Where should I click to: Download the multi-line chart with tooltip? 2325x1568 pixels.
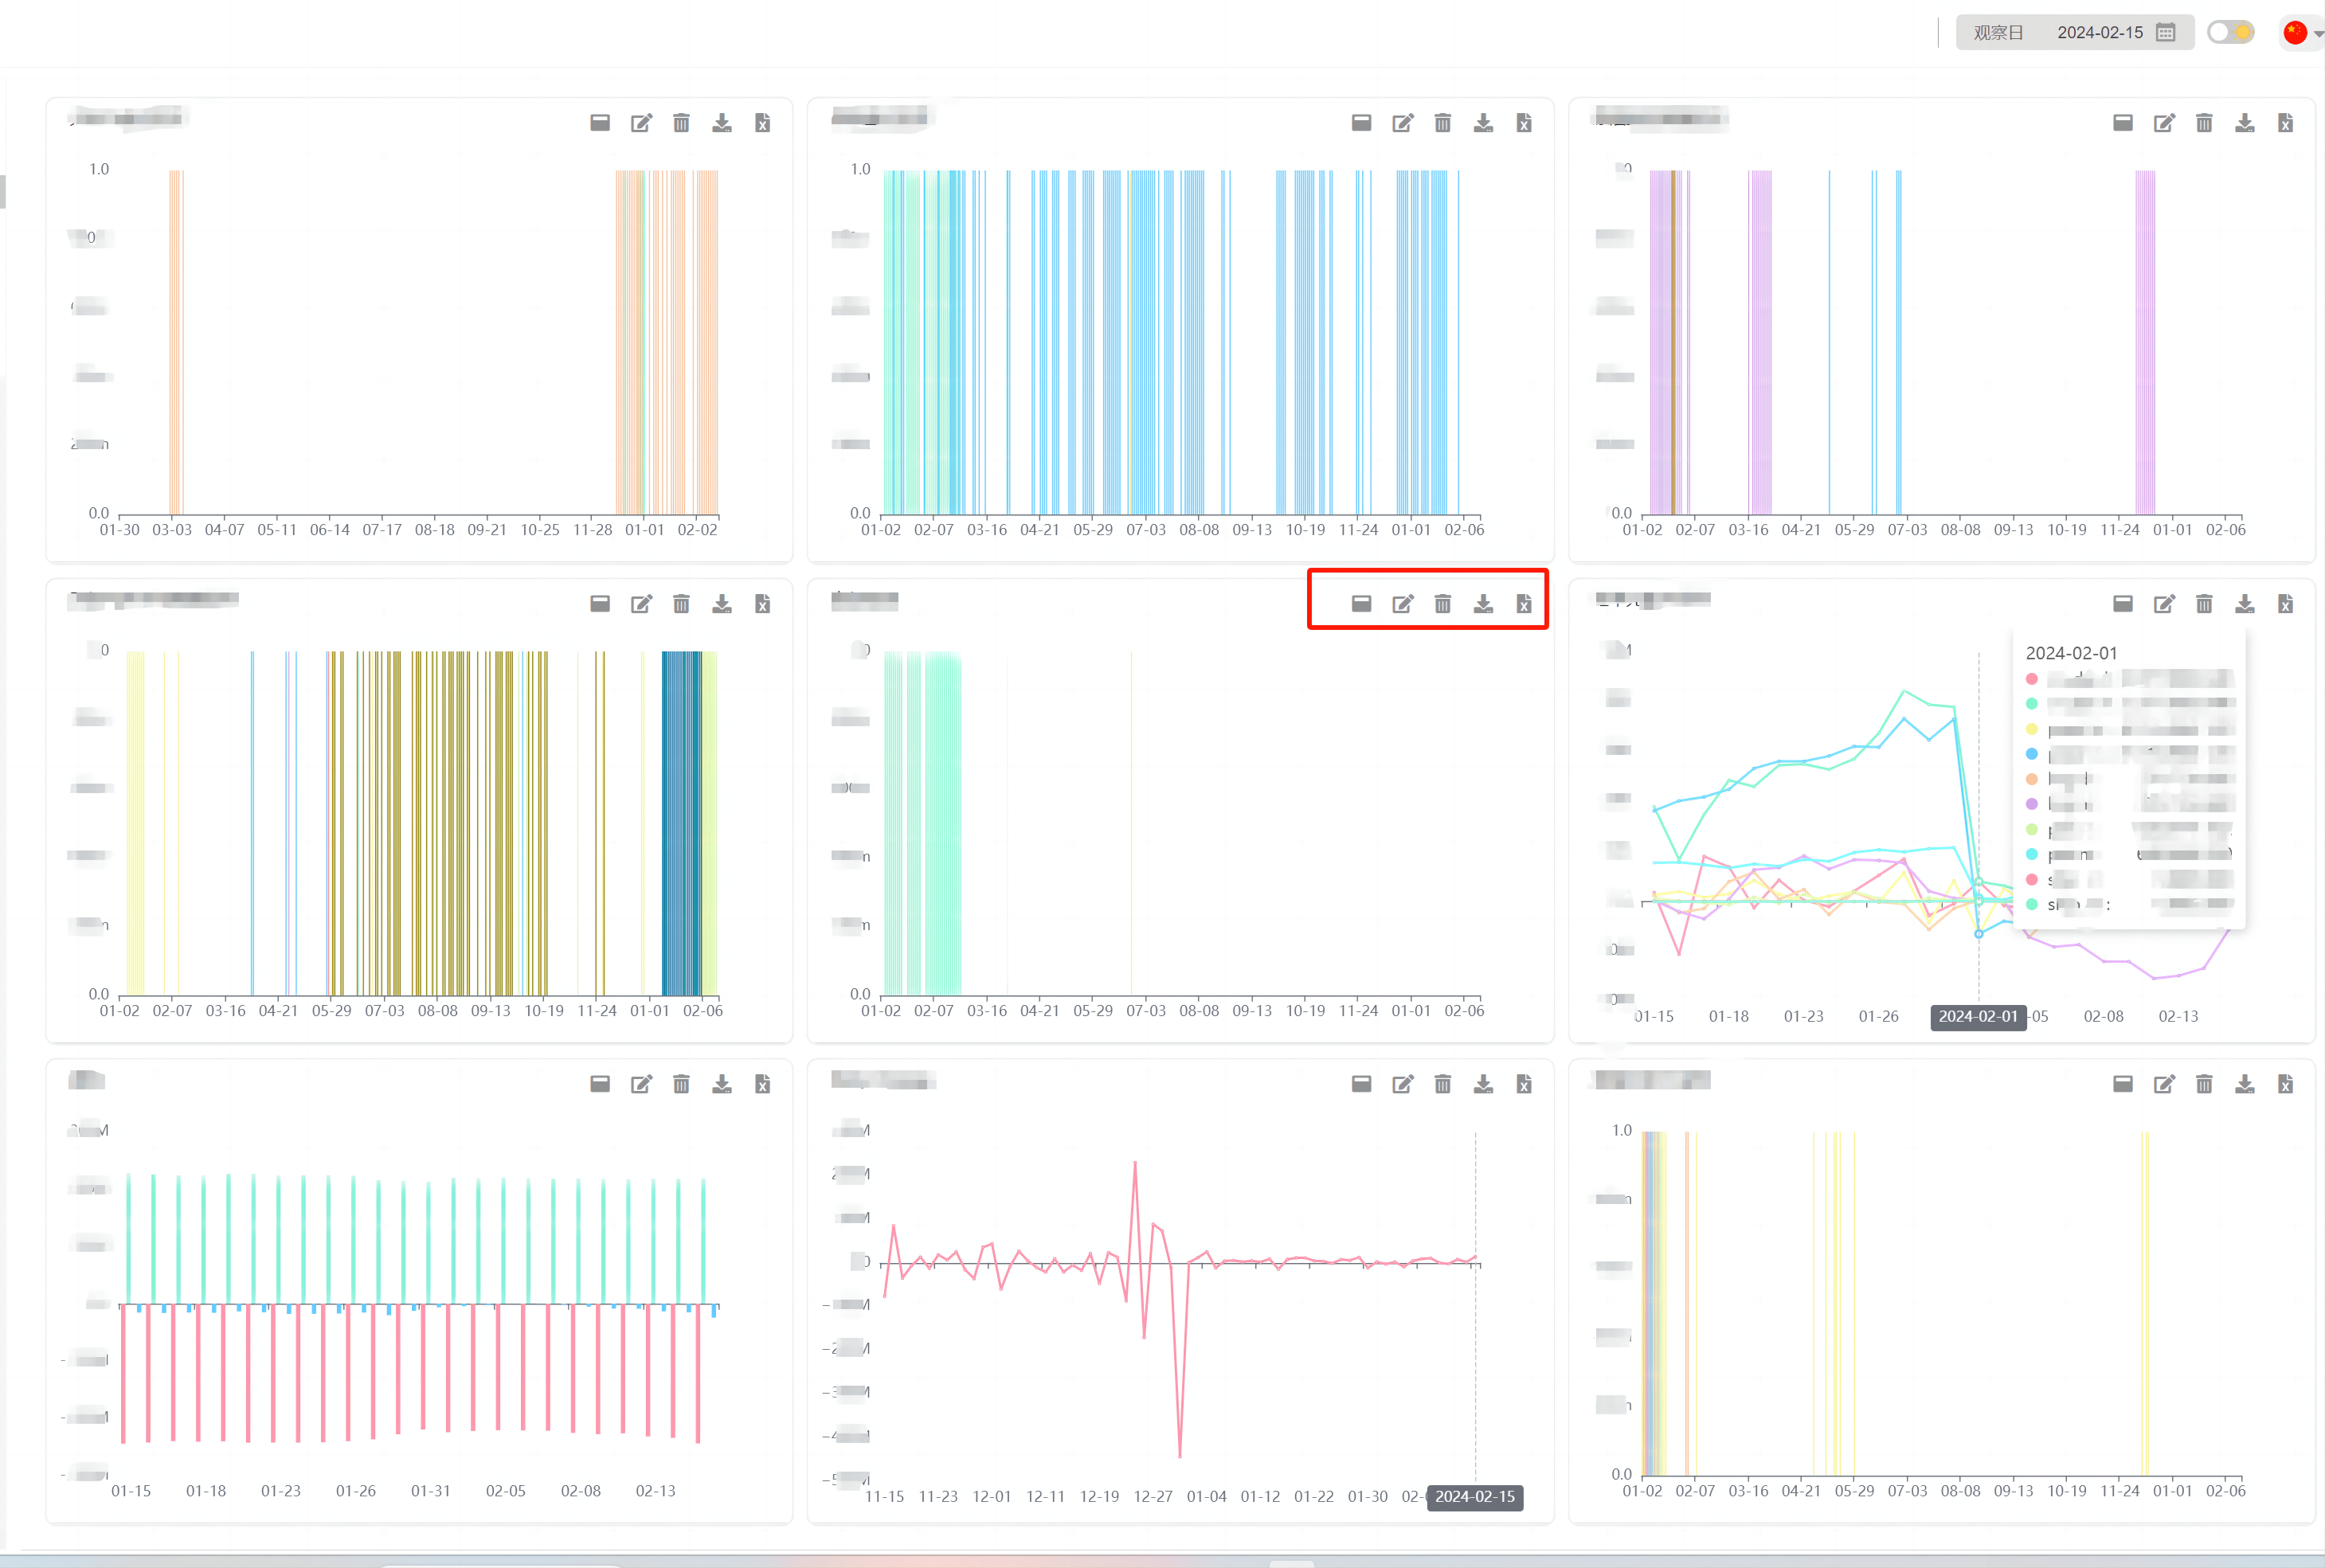(2245, 604)
